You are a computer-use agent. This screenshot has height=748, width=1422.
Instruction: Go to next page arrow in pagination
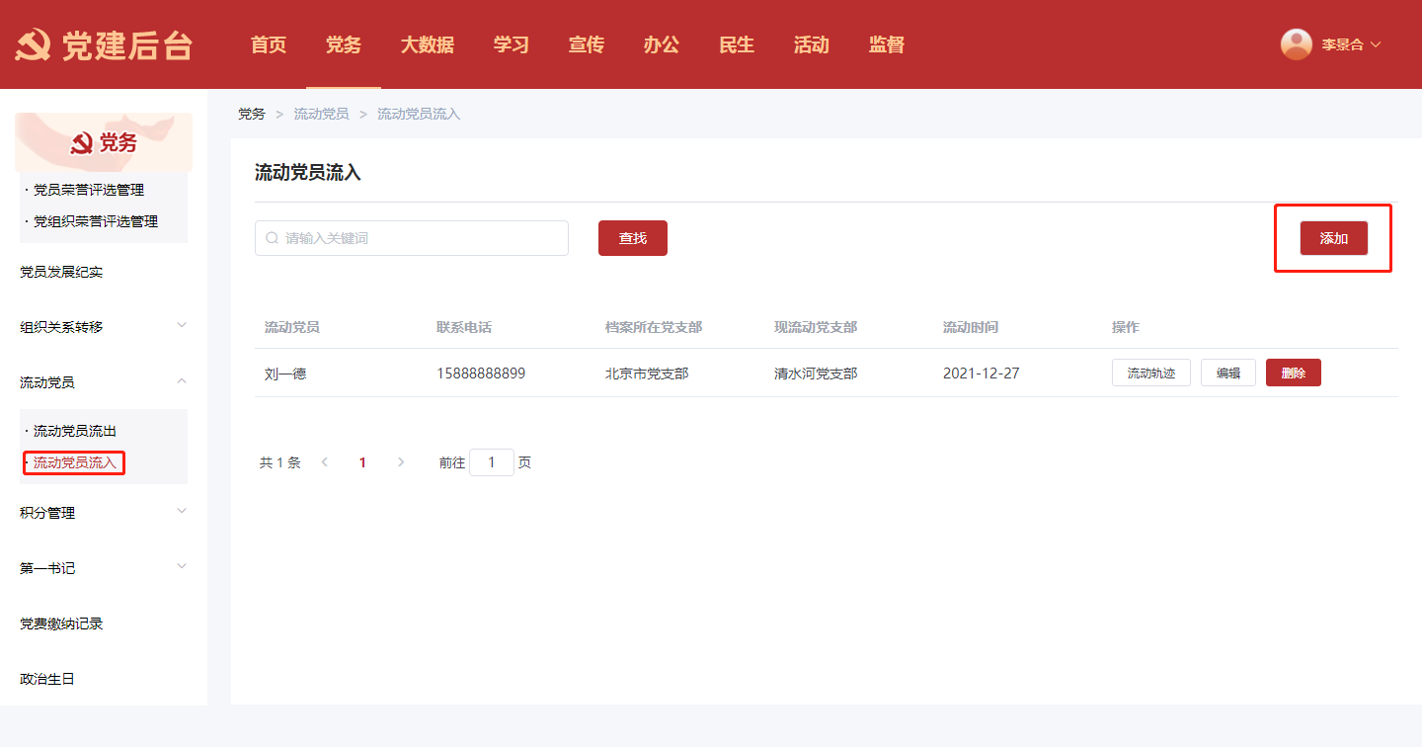[x=400, y=462]
